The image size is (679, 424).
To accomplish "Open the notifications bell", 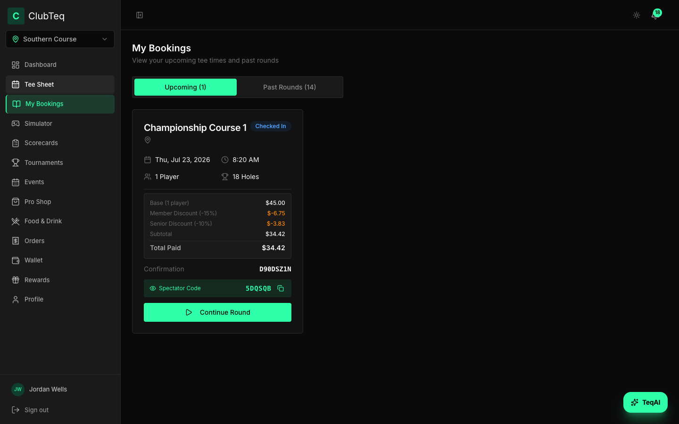I will coord(655,15).
